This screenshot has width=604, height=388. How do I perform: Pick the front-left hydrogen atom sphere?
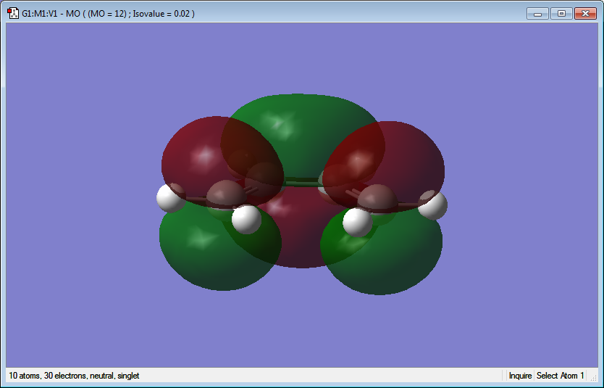coord(246,220)
